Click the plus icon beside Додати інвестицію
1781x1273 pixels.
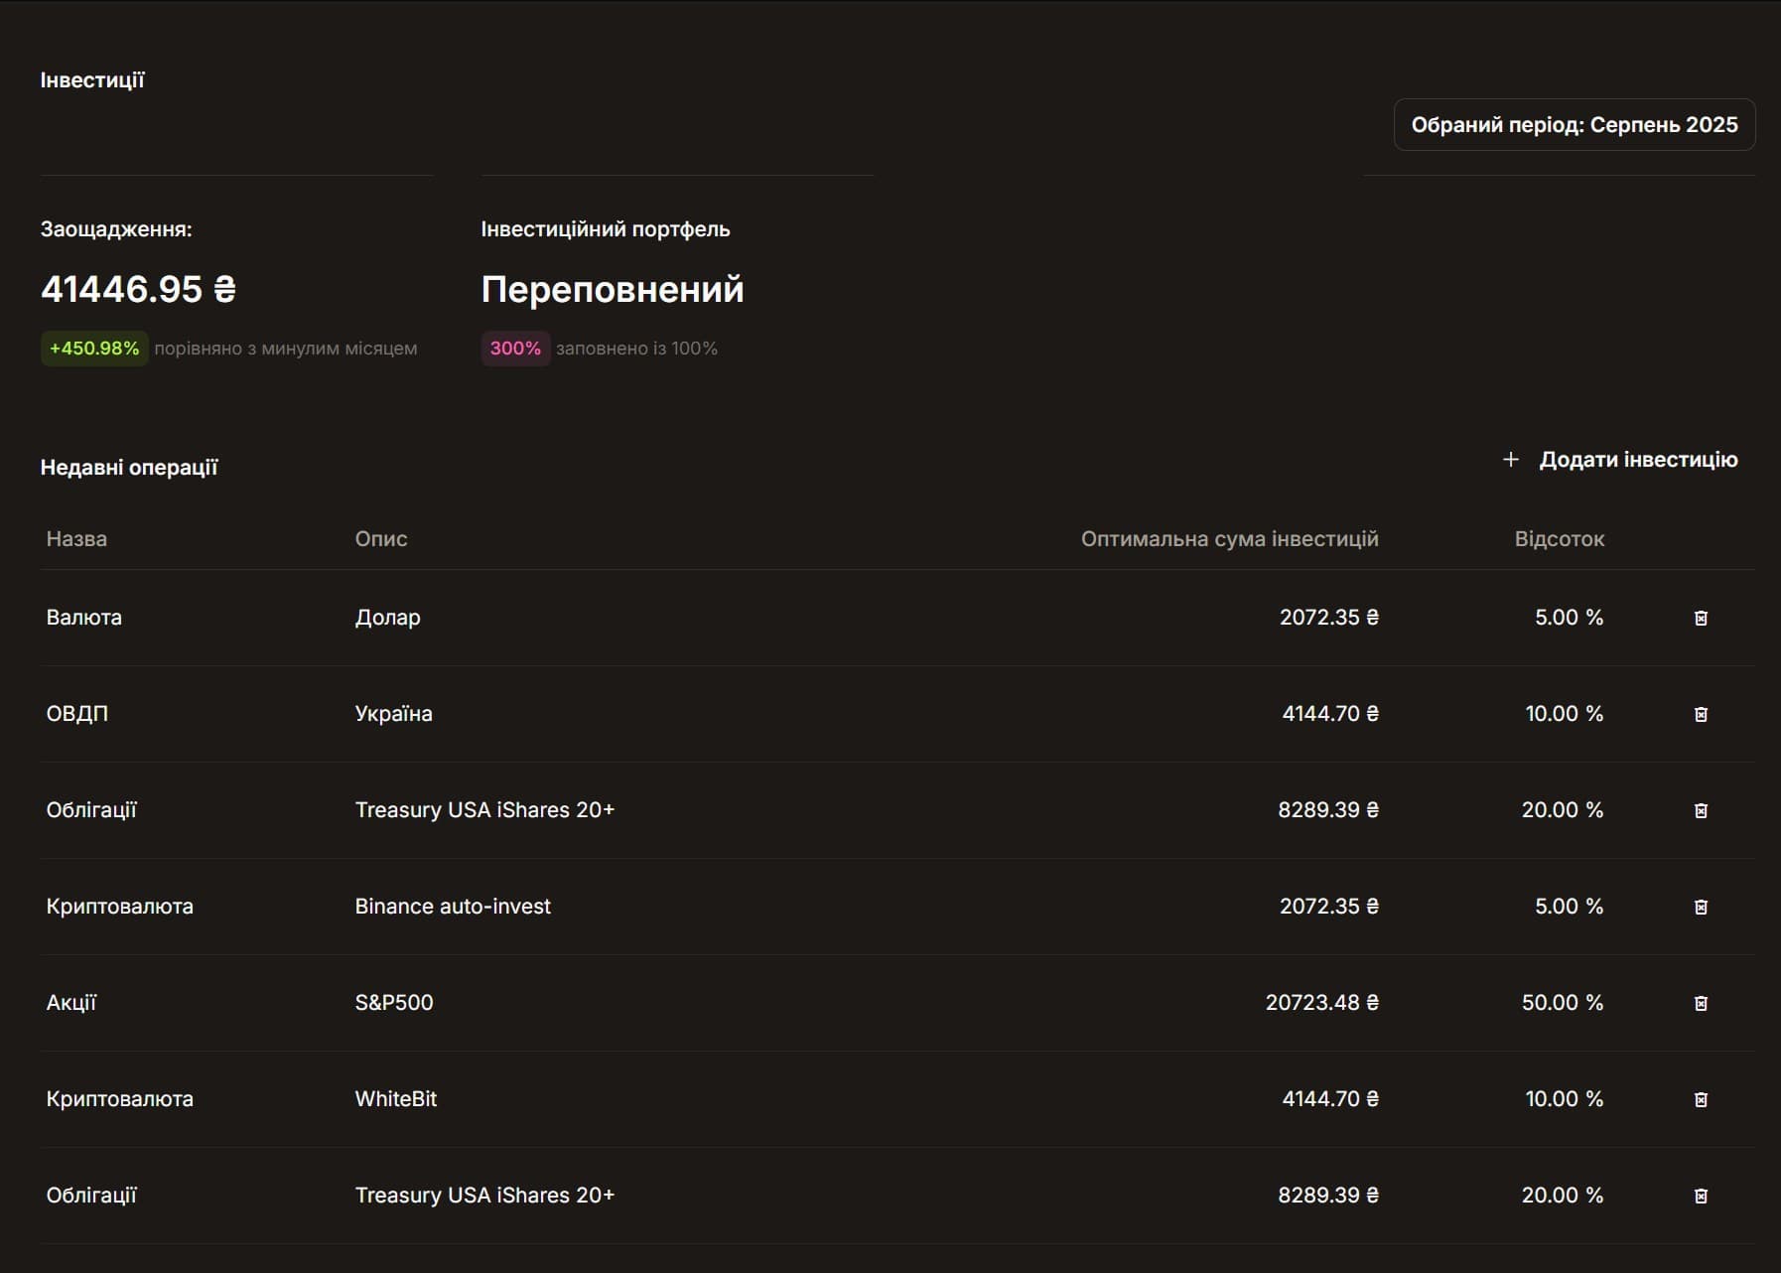[x=1510, y=460]
